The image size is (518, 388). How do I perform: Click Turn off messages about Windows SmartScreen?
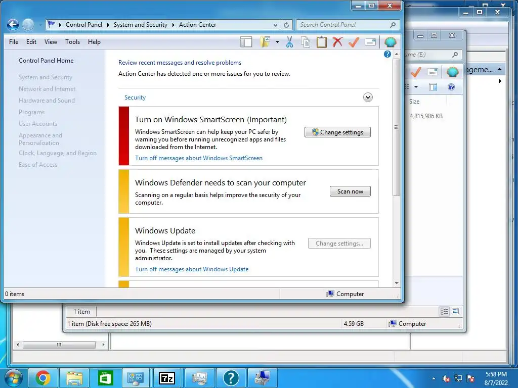[198, 158]
